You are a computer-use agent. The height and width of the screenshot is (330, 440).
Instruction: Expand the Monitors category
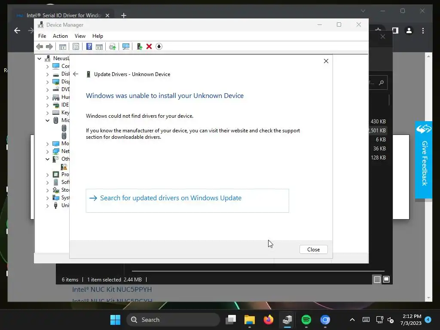[x=47, y=144]
